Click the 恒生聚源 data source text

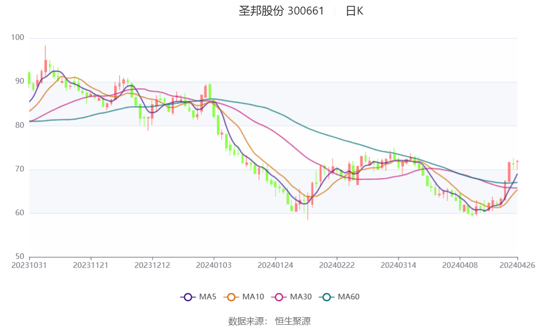[x=293, y=321]
